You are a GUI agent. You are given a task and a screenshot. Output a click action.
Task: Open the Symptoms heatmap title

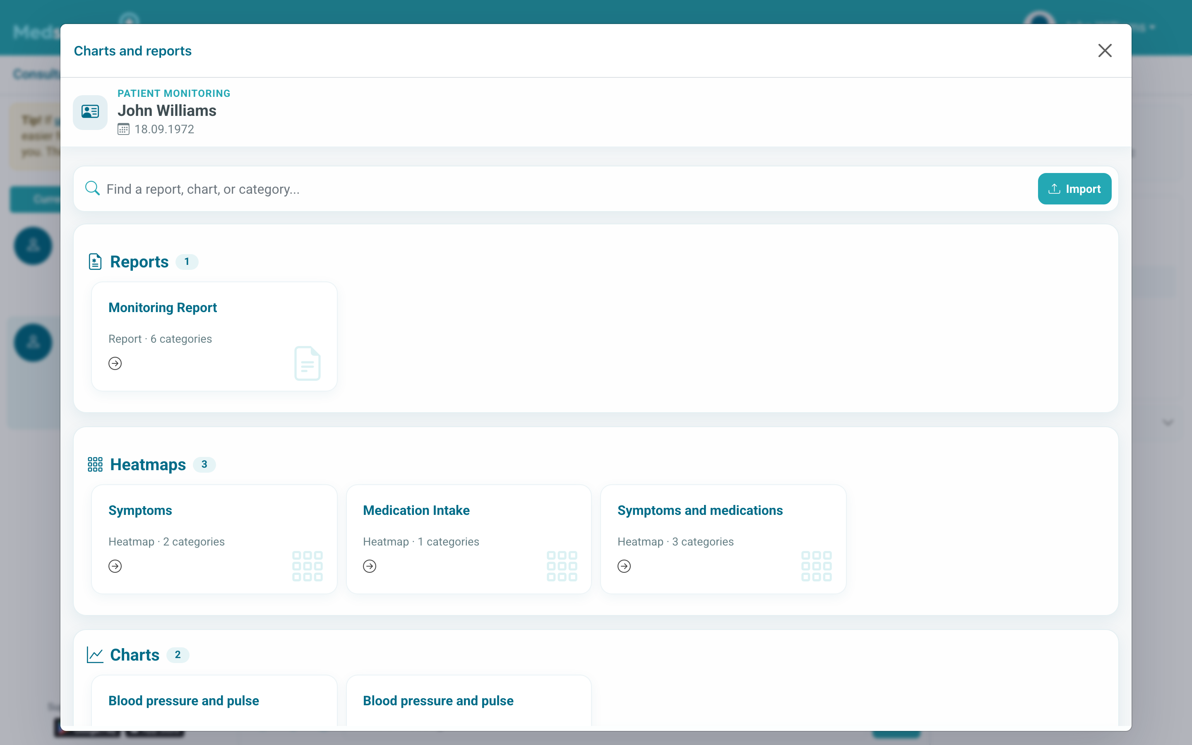[140, 510]
